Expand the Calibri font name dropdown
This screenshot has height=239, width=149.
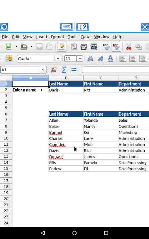tap(58, 59)
